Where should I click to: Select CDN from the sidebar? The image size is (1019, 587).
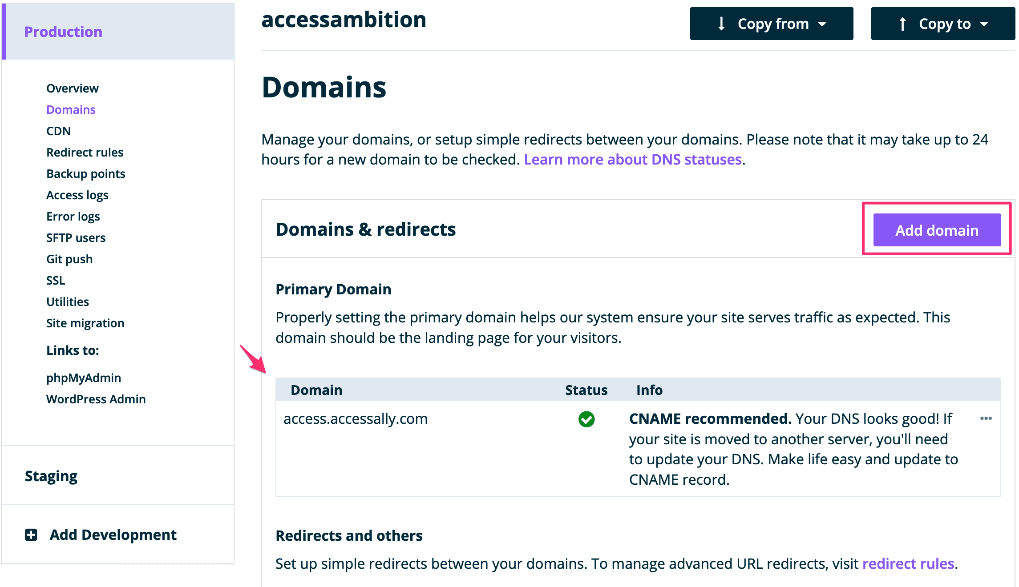(58, 131)
